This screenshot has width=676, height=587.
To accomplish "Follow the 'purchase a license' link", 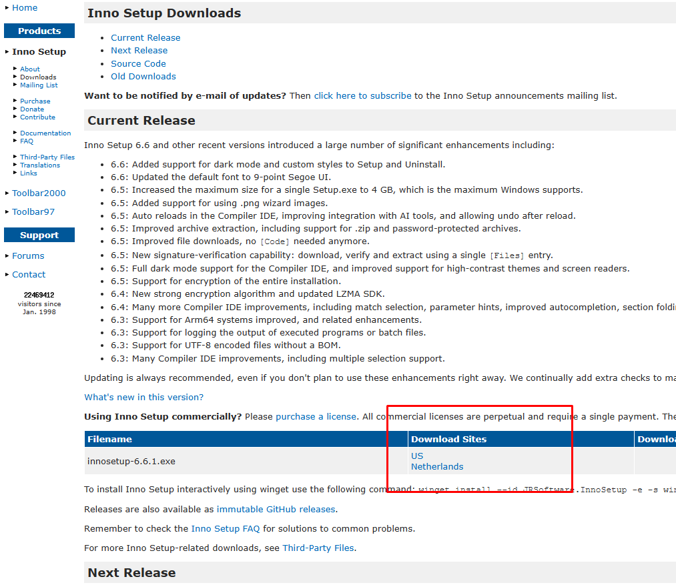I will (x=316, y=417).
